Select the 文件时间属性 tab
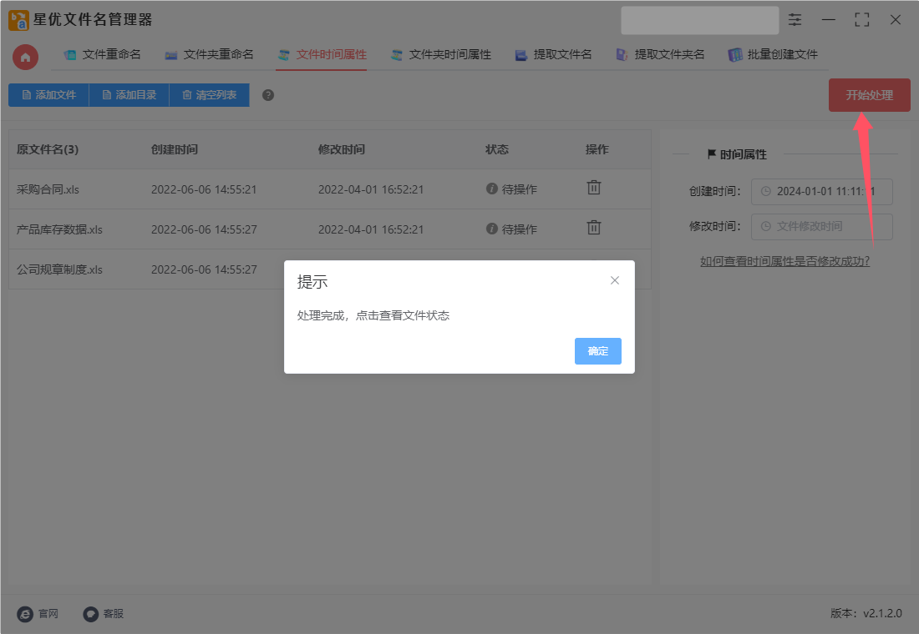Screen dimensions: 919x634 click(x=322, y=54)
